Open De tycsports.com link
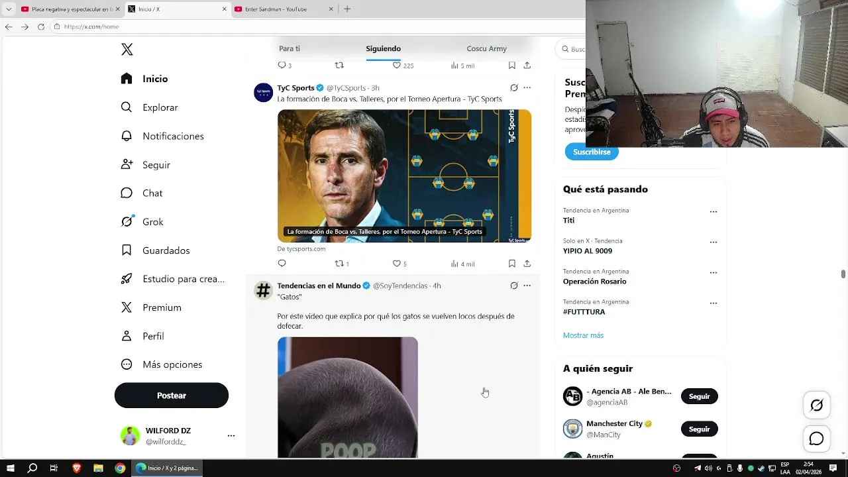 point(301,249)
